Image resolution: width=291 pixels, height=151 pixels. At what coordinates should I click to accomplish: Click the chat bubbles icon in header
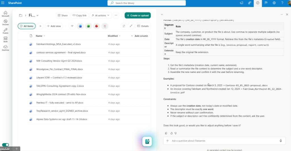[250, 3]
